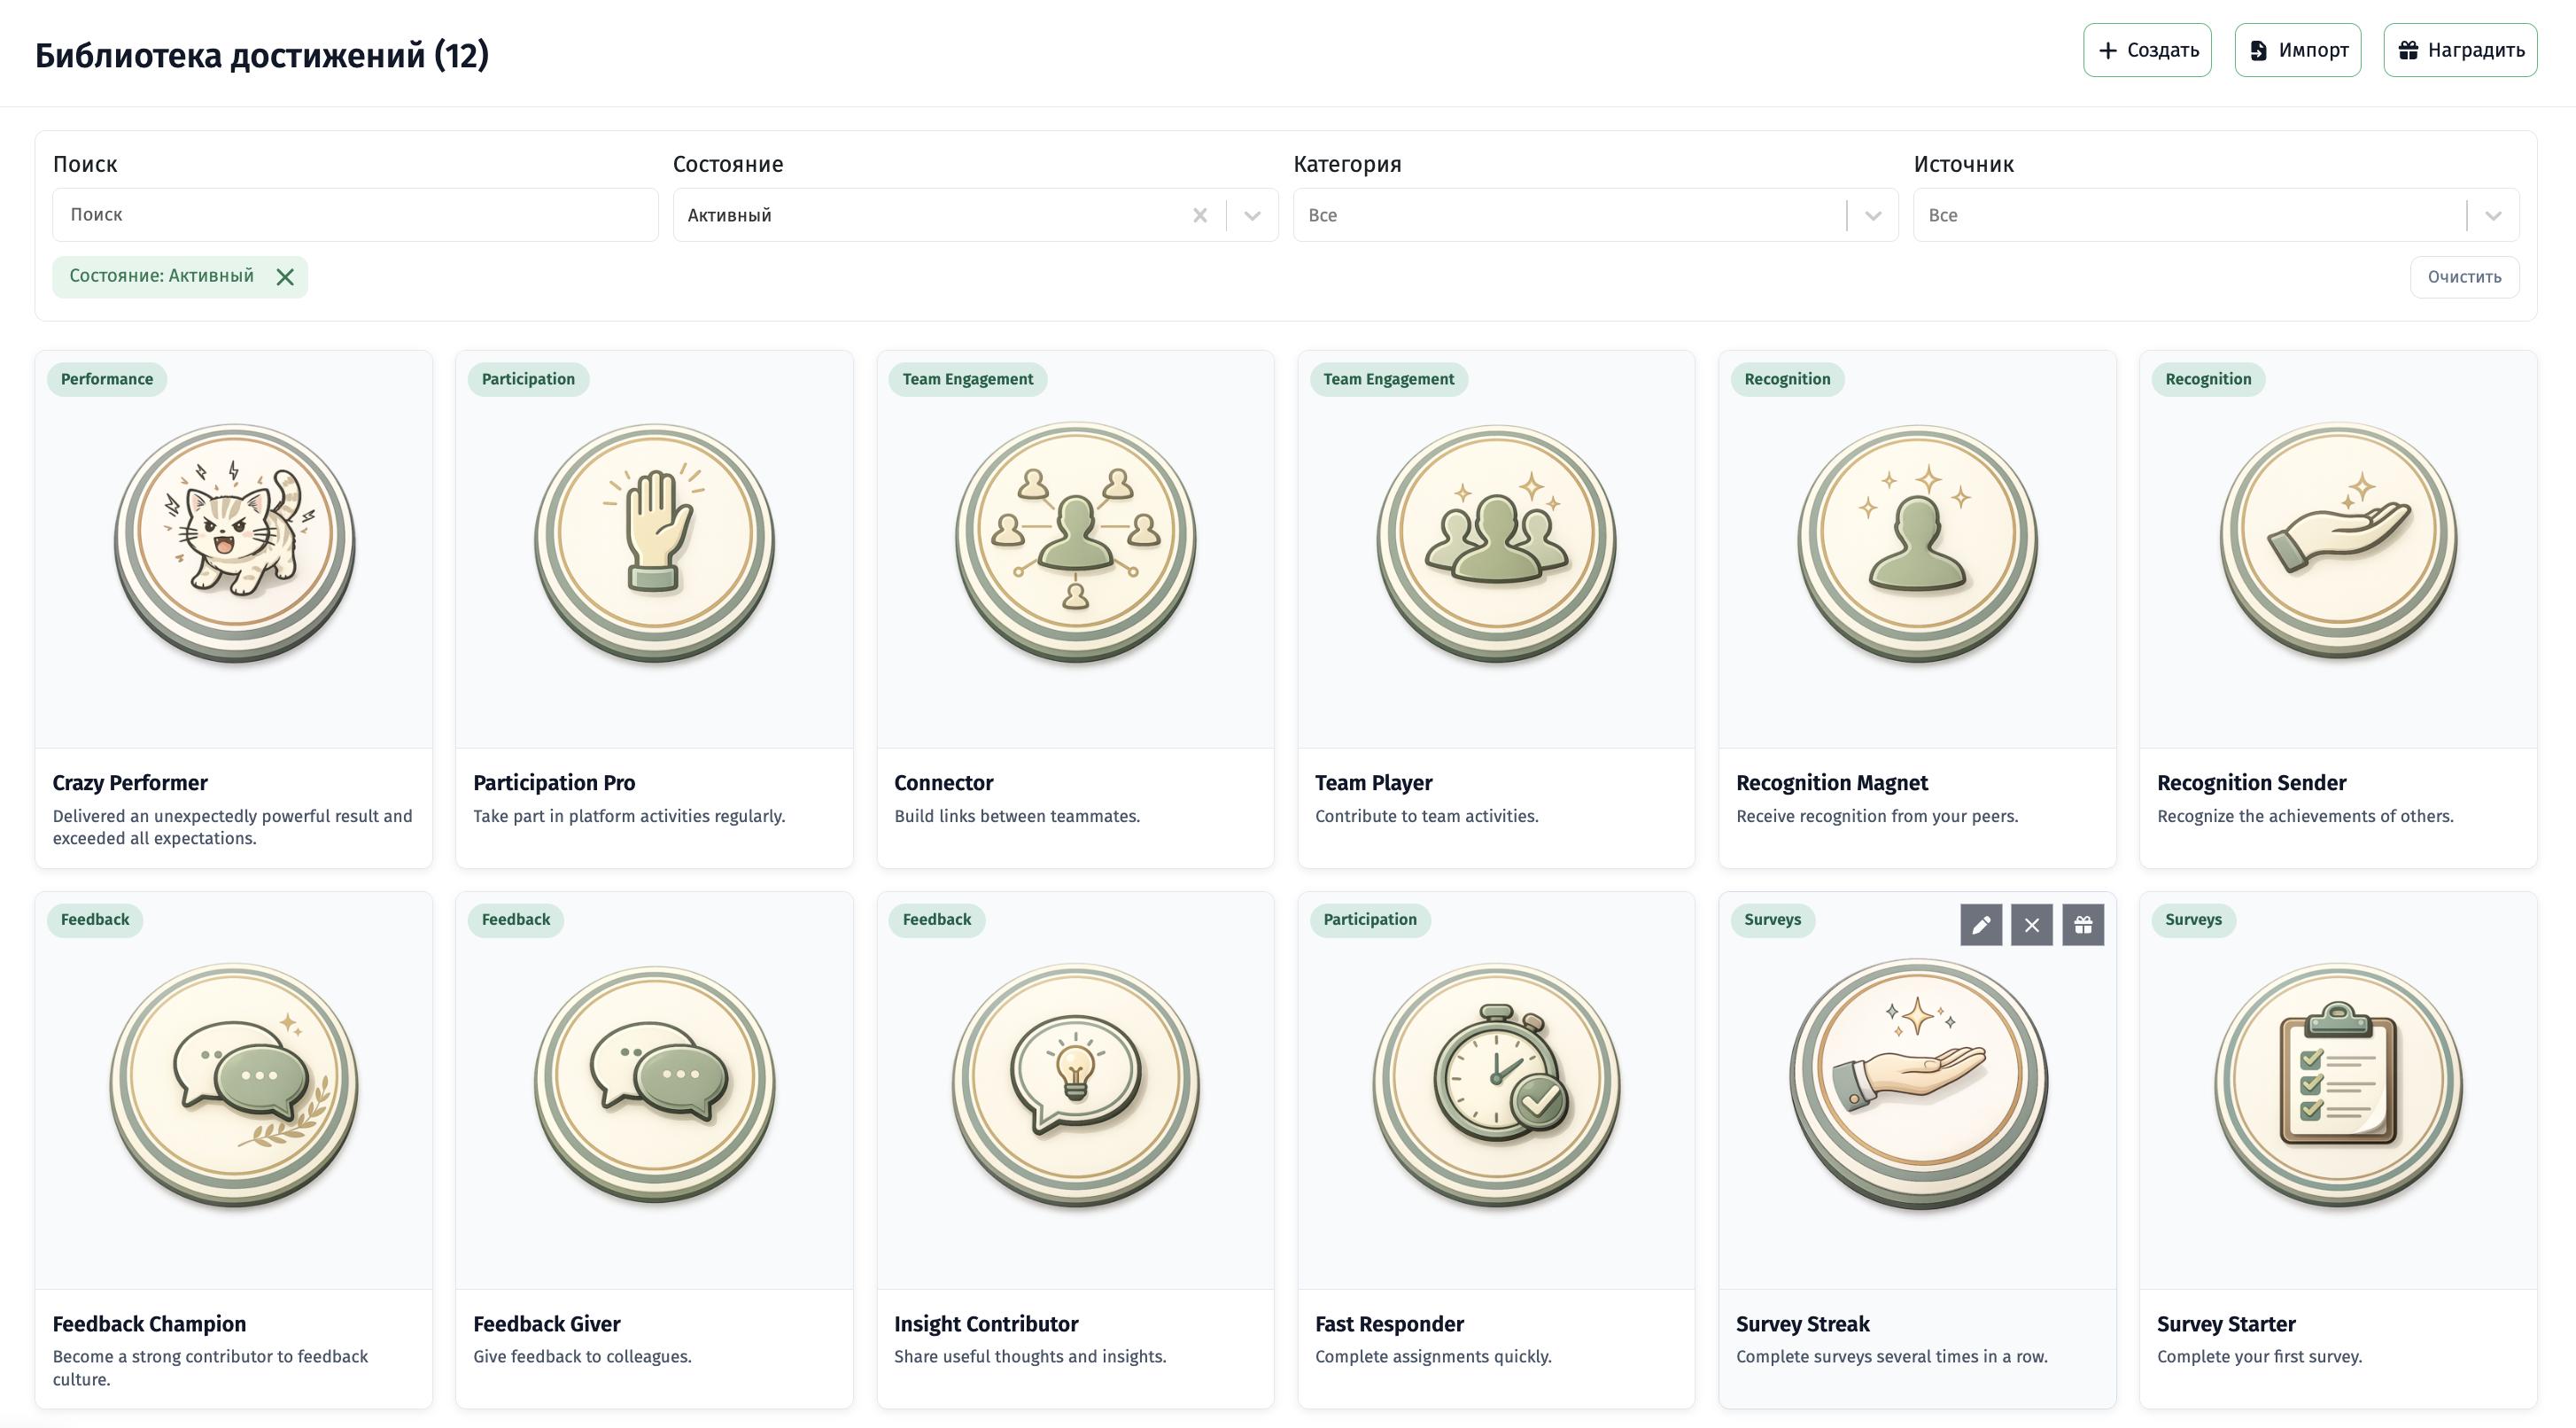Click the Импорт button

(2298, 50)
